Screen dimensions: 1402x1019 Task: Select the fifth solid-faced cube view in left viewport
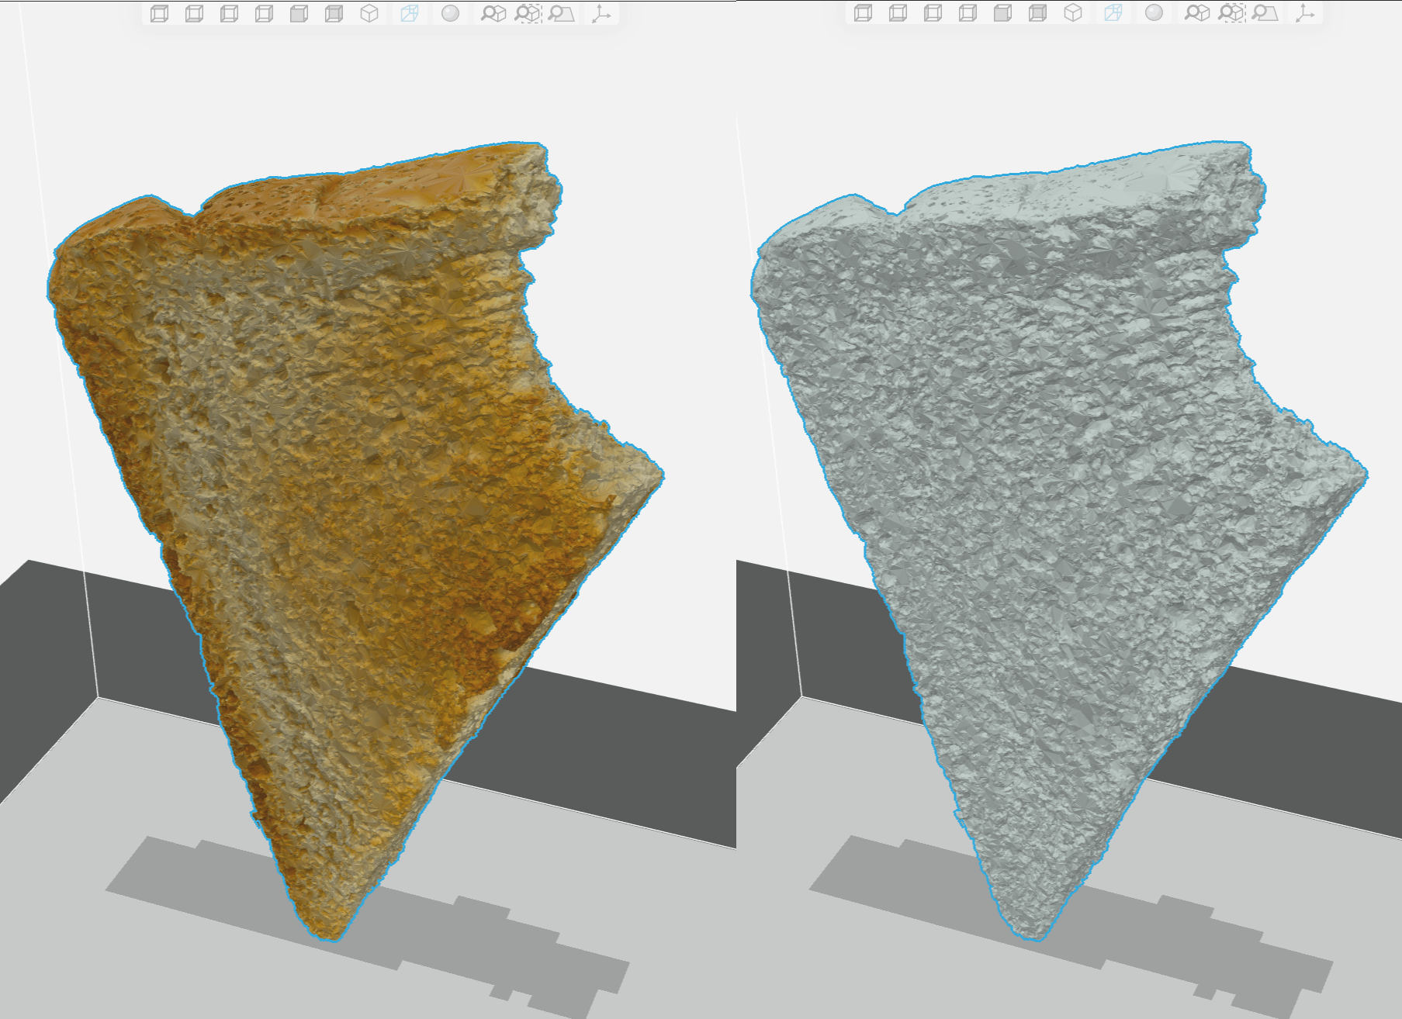299,13
